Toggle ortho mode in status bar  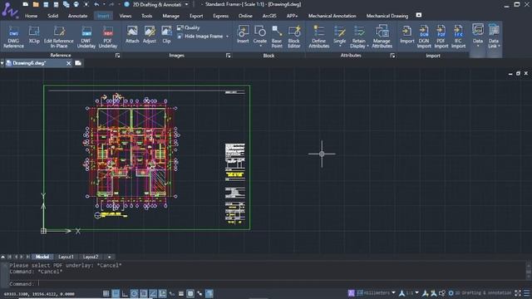click(125, 293)
